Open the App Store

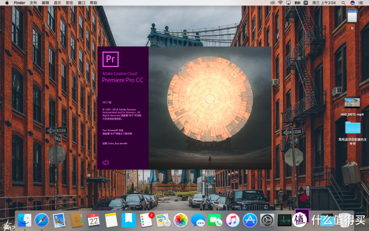coord(250,221)
